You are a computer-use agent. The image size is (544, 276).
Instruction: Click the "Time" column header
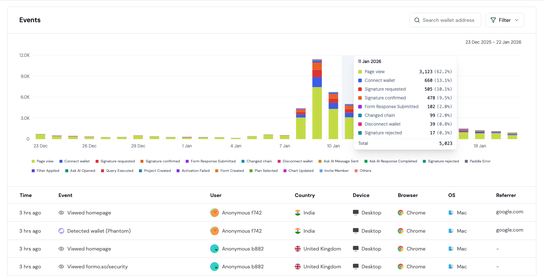point(26,195)
